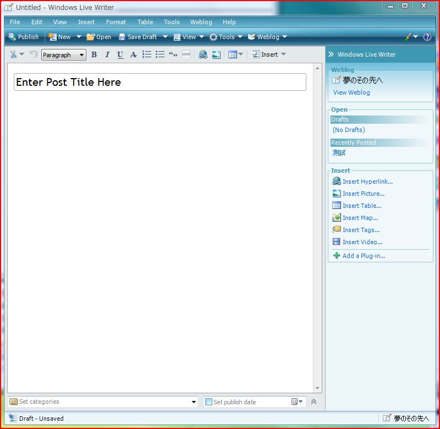The width and height of the screenshot is (440, 429).
Task: Open dropdown arrow next to scissors
Action: point(21,54)
